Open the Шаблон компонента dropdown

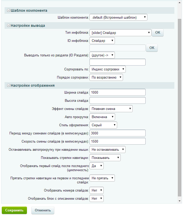coord(118,18)
